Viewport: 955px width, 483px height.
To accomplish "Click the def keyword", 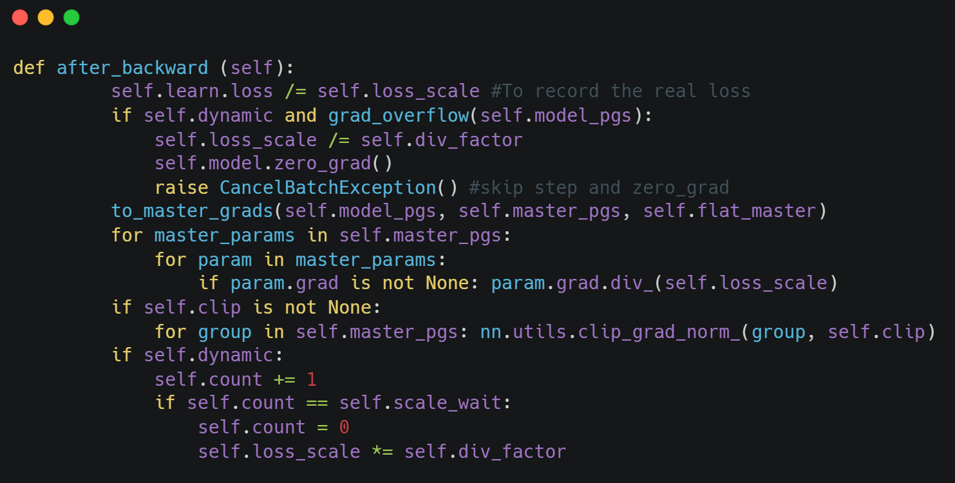I will coord(29,68).
